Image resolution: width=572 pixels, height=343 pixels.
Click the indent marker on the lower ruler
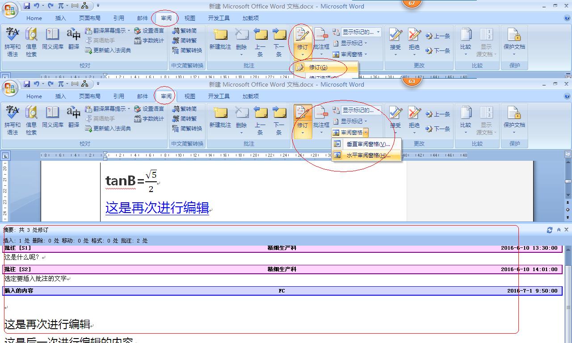click(105, 155)
